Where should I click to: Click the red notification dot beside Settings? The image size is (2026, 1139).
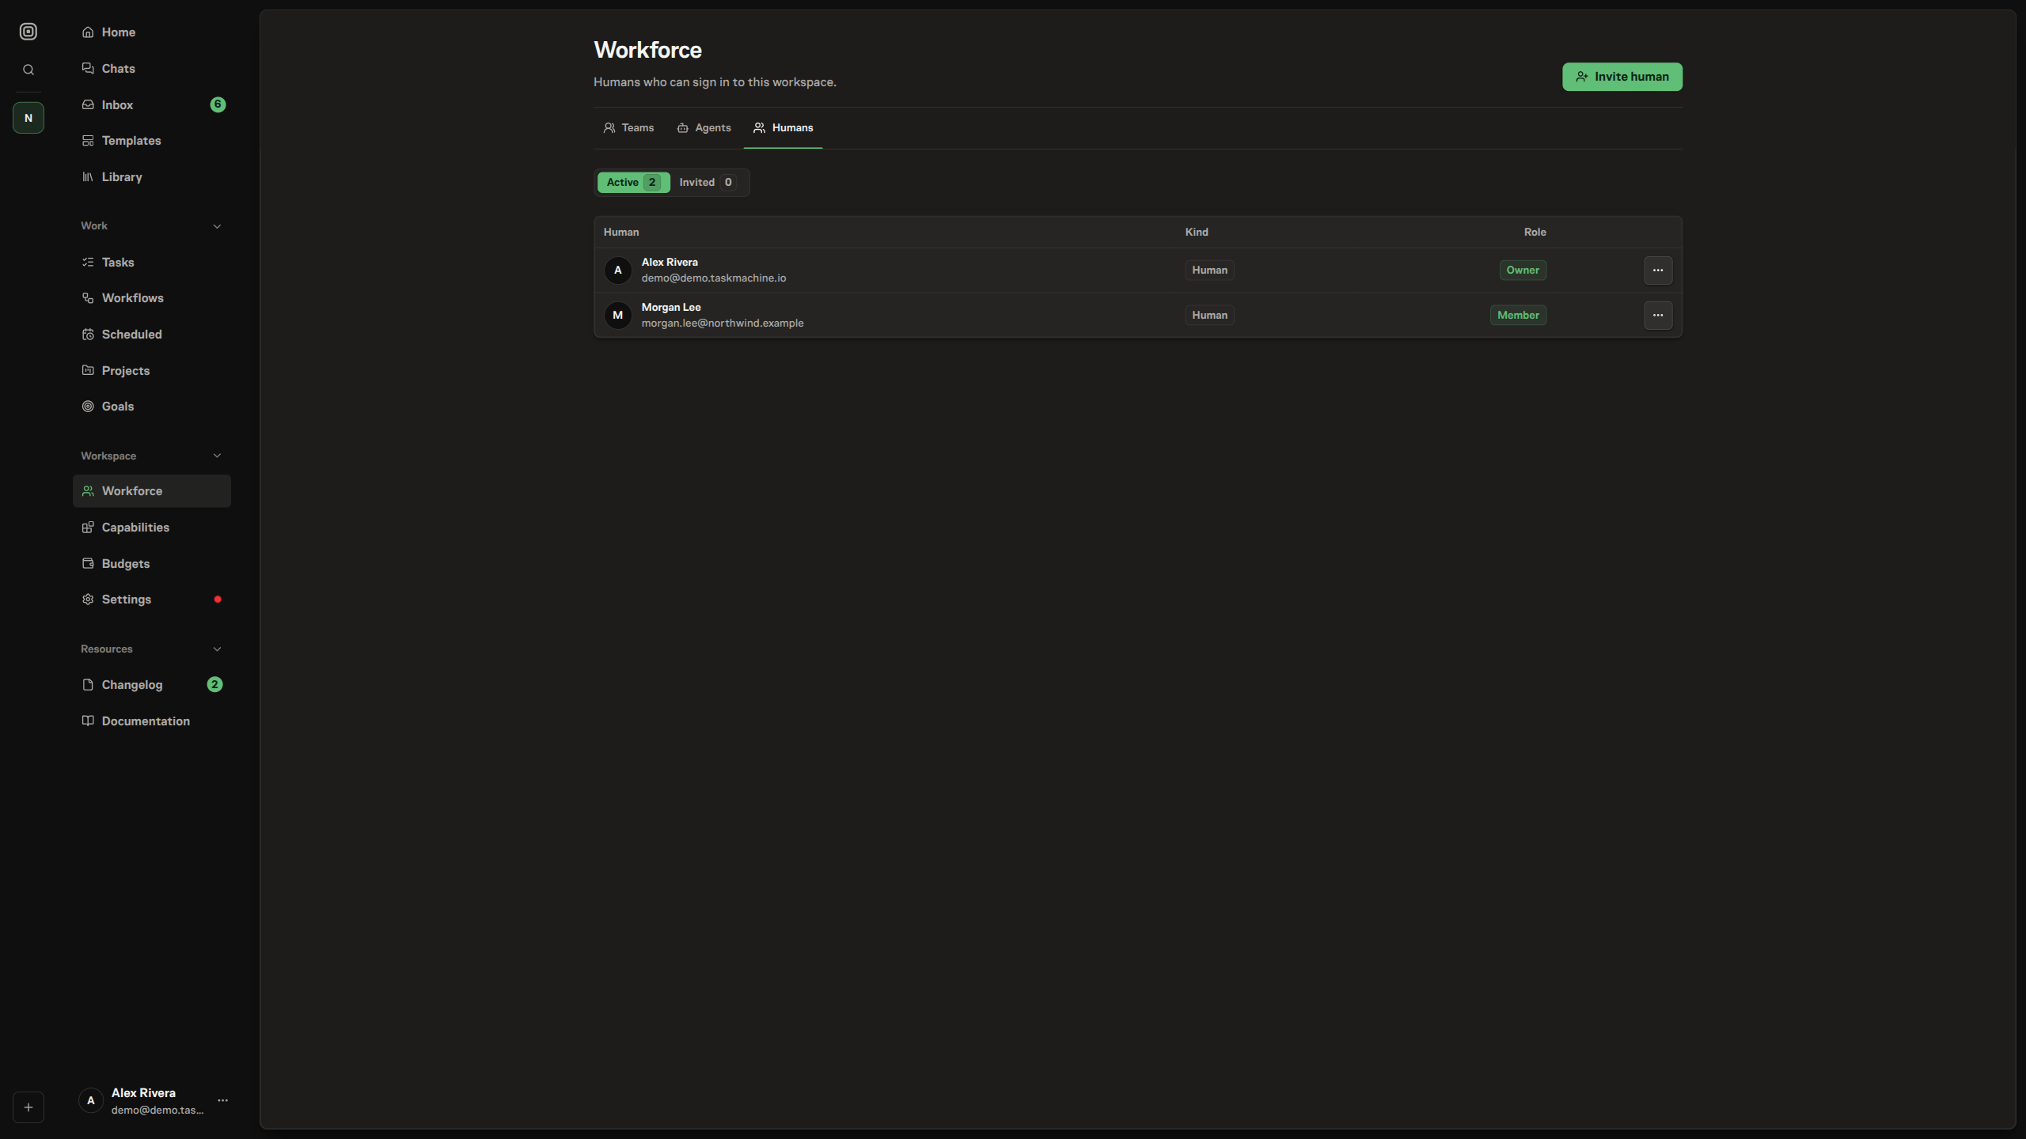coord(218,600)
